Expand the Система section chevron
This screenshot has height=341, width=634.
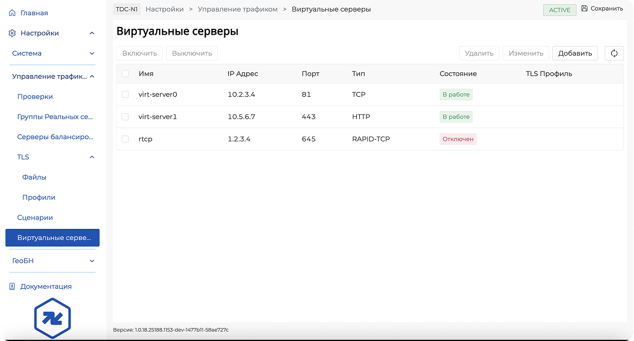92,53
